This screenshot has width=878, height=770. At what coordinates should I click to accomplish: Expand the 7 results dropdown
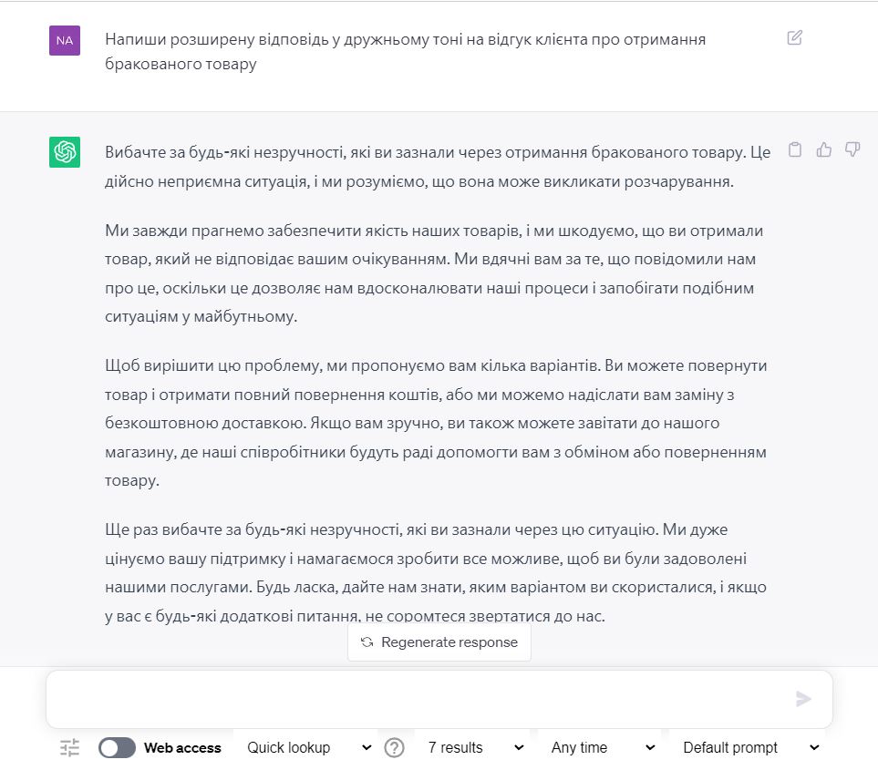tap(476, 748)
